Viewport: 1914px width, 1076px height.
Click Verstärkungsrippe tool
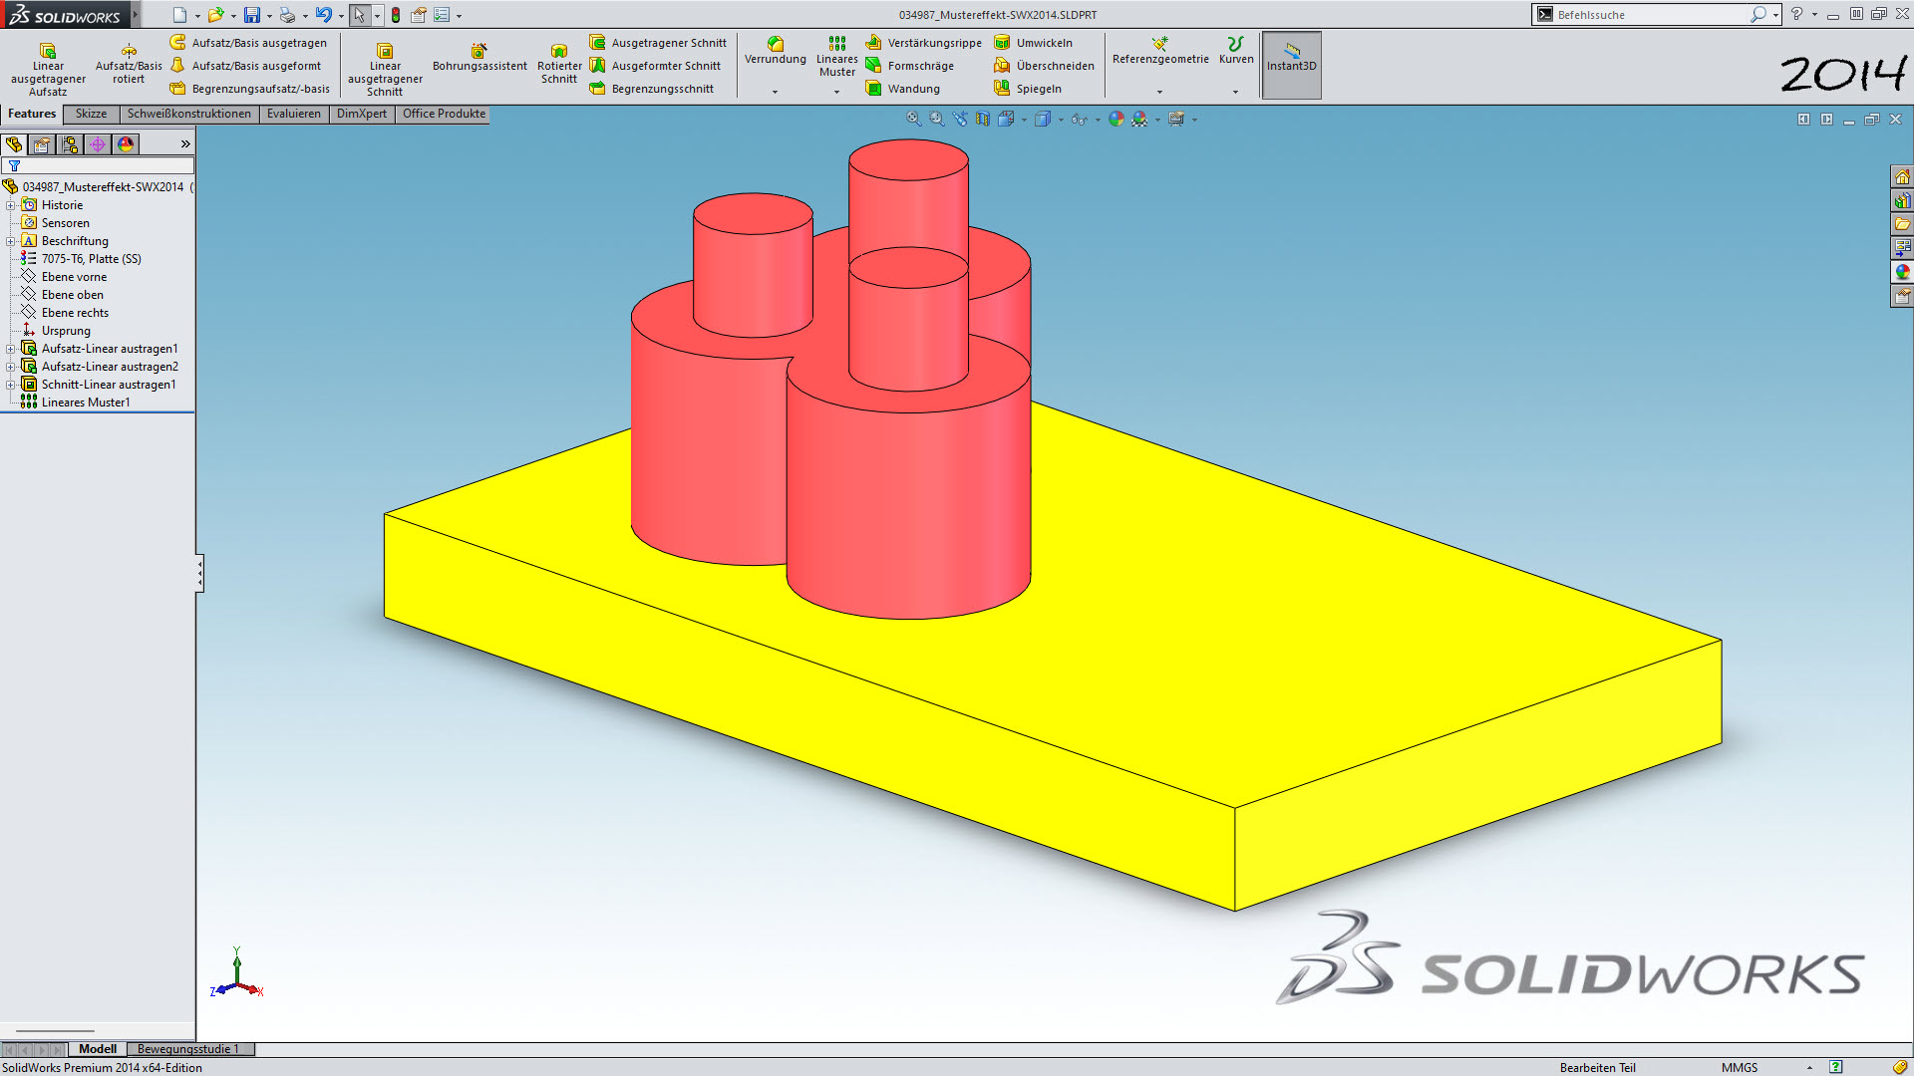click(x=924, y=43)
